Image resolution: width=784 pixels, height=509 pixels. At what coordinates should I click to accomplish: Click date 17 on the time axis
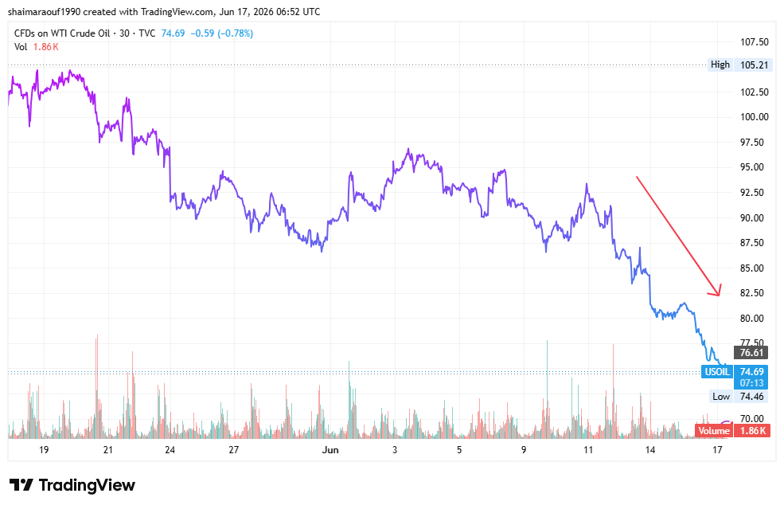[x=717, y=450]
